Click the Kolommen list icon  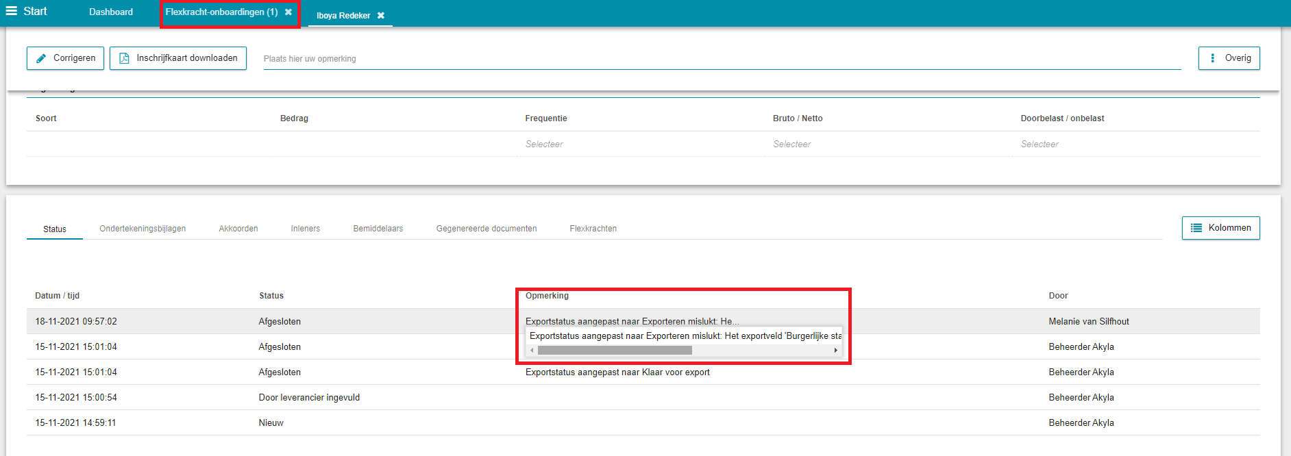(1196, 228)
